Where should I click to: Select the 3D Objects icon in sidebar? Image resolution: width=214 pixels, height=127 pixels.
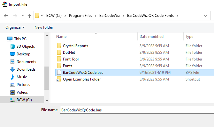click(12, 46)
